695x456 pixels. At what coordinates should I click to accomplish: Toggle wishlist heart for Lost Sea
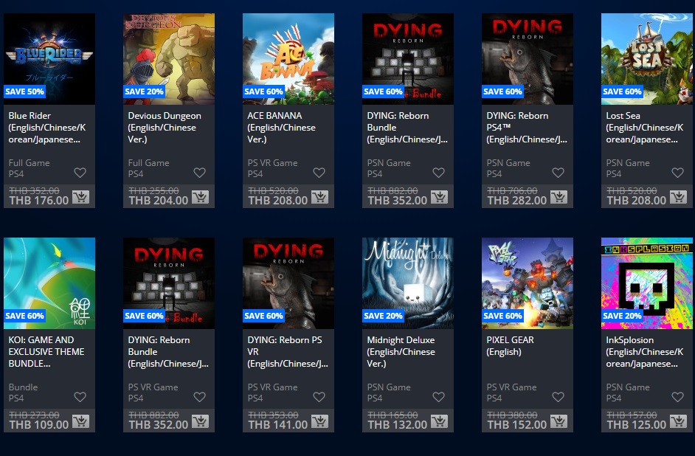(678, 173)
